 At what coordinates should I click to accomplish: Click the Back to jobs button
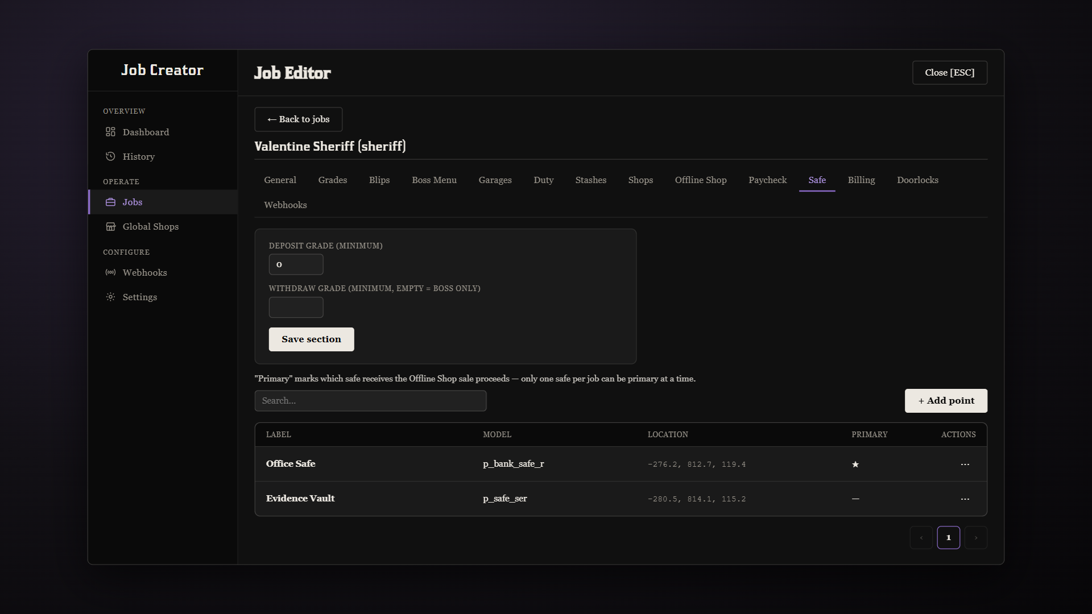[x=299, y=119]
